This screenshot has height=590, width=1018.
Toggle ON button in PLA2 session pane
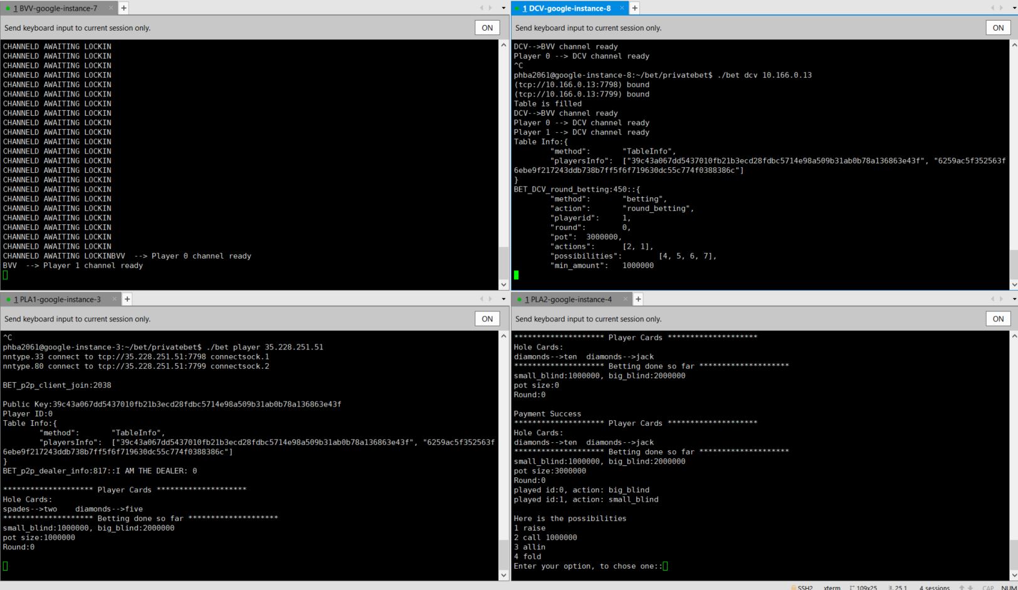[x=998, y=319]
